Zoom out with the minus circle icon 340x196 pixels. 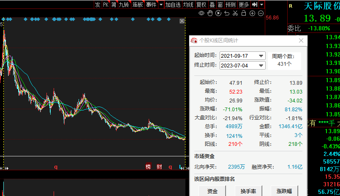[x=261, y=13]
